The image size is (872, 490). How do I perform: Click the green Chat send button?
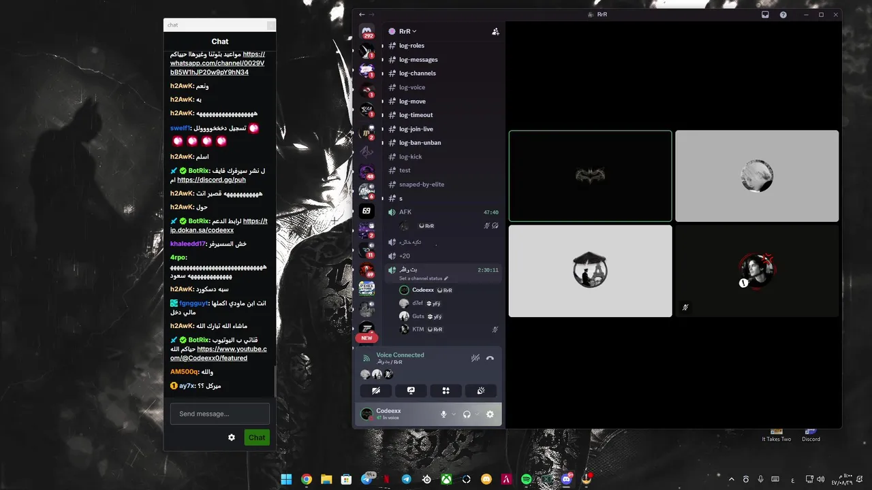[x=257, y=438]
